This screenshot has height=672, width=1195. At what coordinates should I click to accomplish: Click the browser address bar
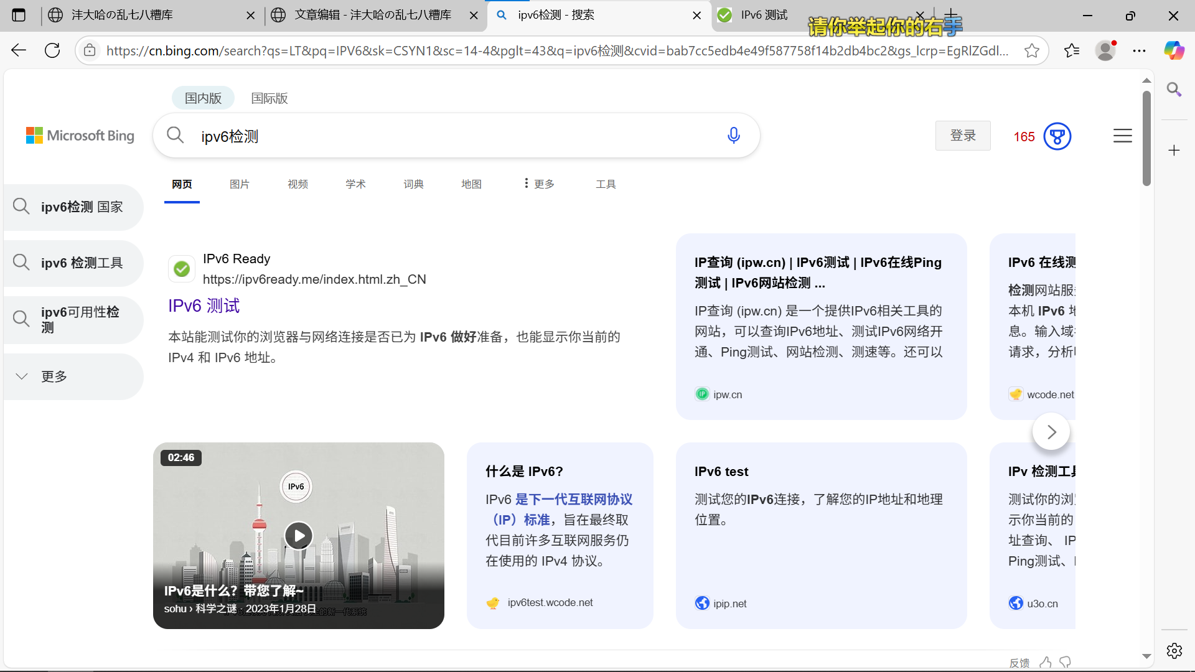point(557,50)
